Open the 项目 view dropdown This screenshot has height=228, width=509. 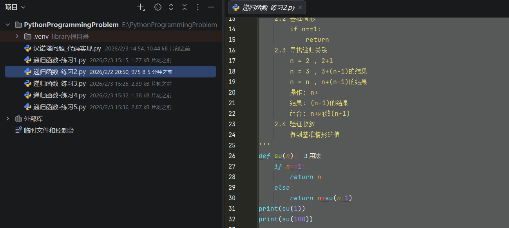(15, 7)
